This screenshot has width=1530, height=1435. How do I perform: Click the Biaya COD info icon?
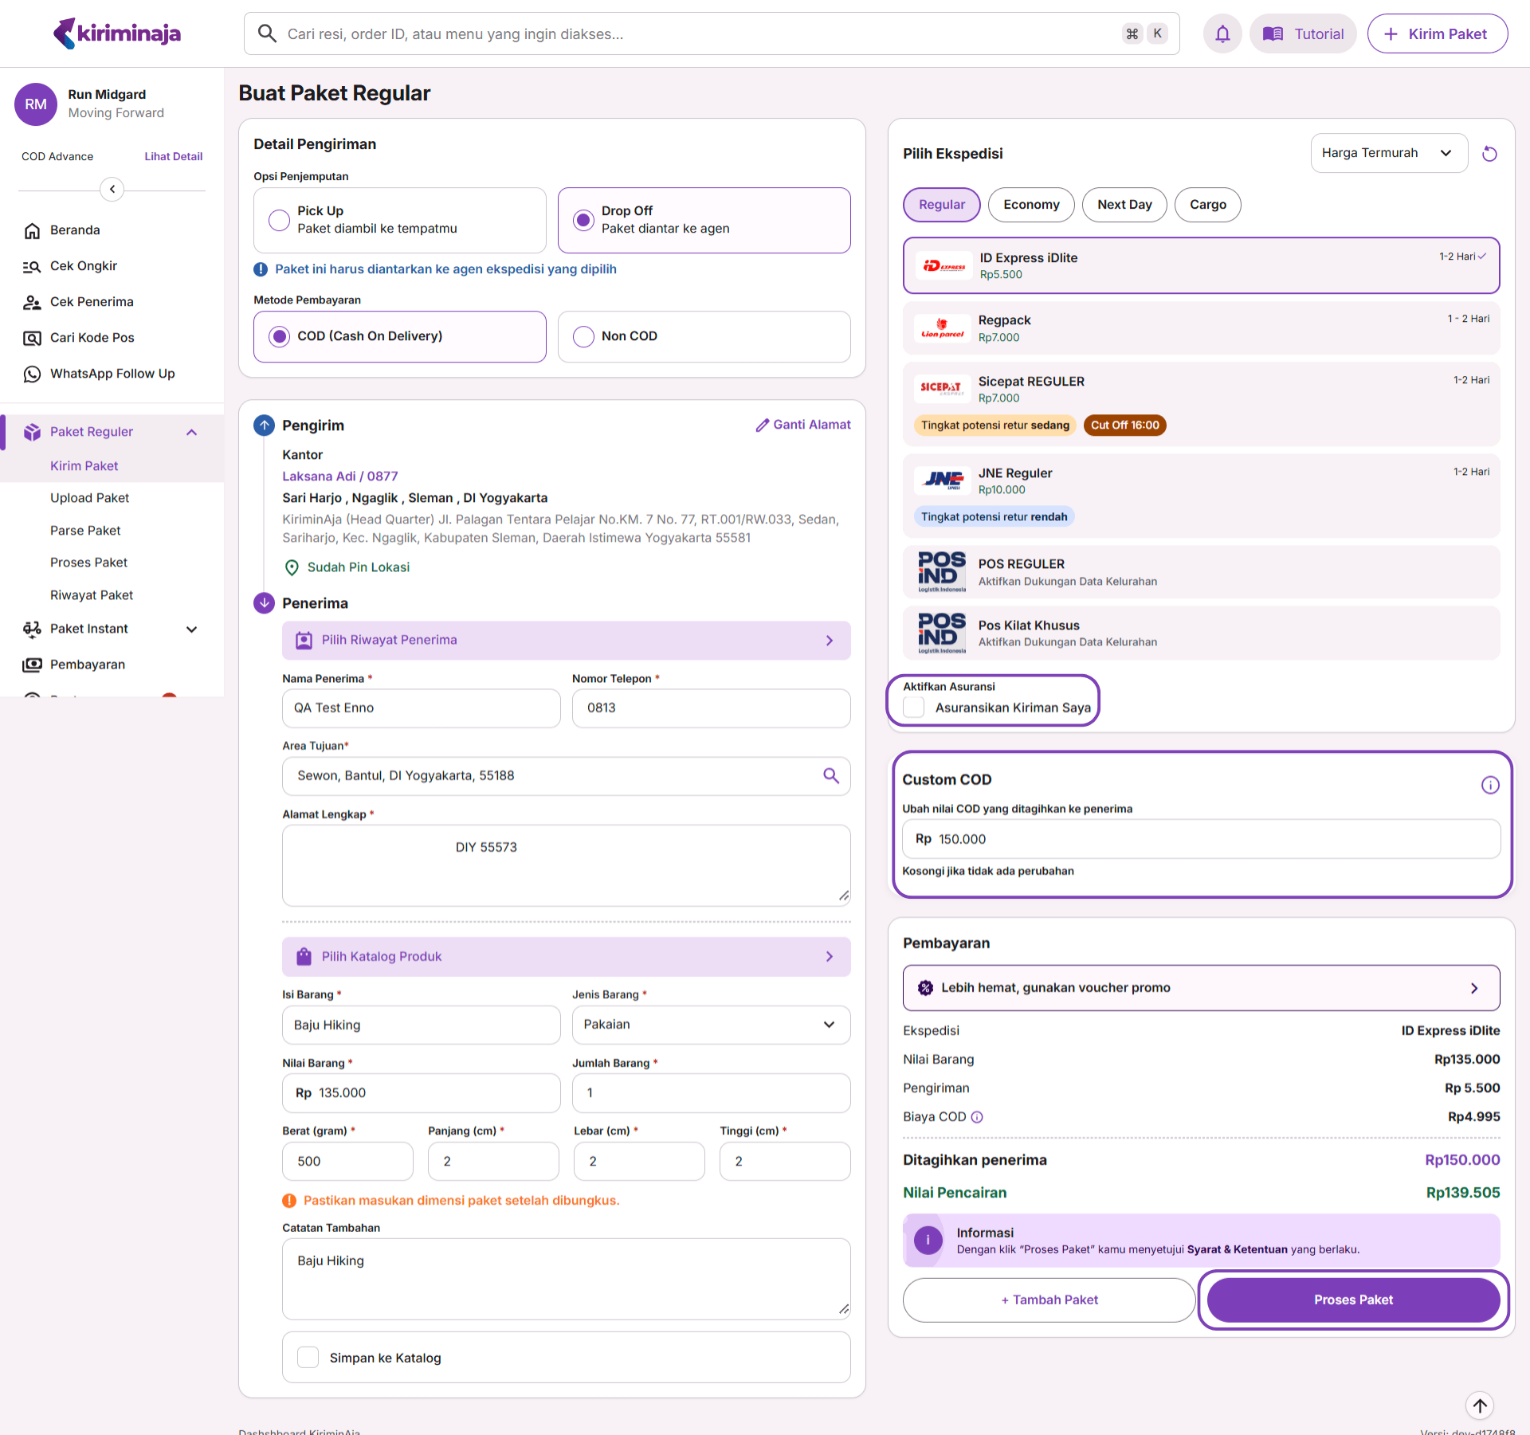[977, 1117]
